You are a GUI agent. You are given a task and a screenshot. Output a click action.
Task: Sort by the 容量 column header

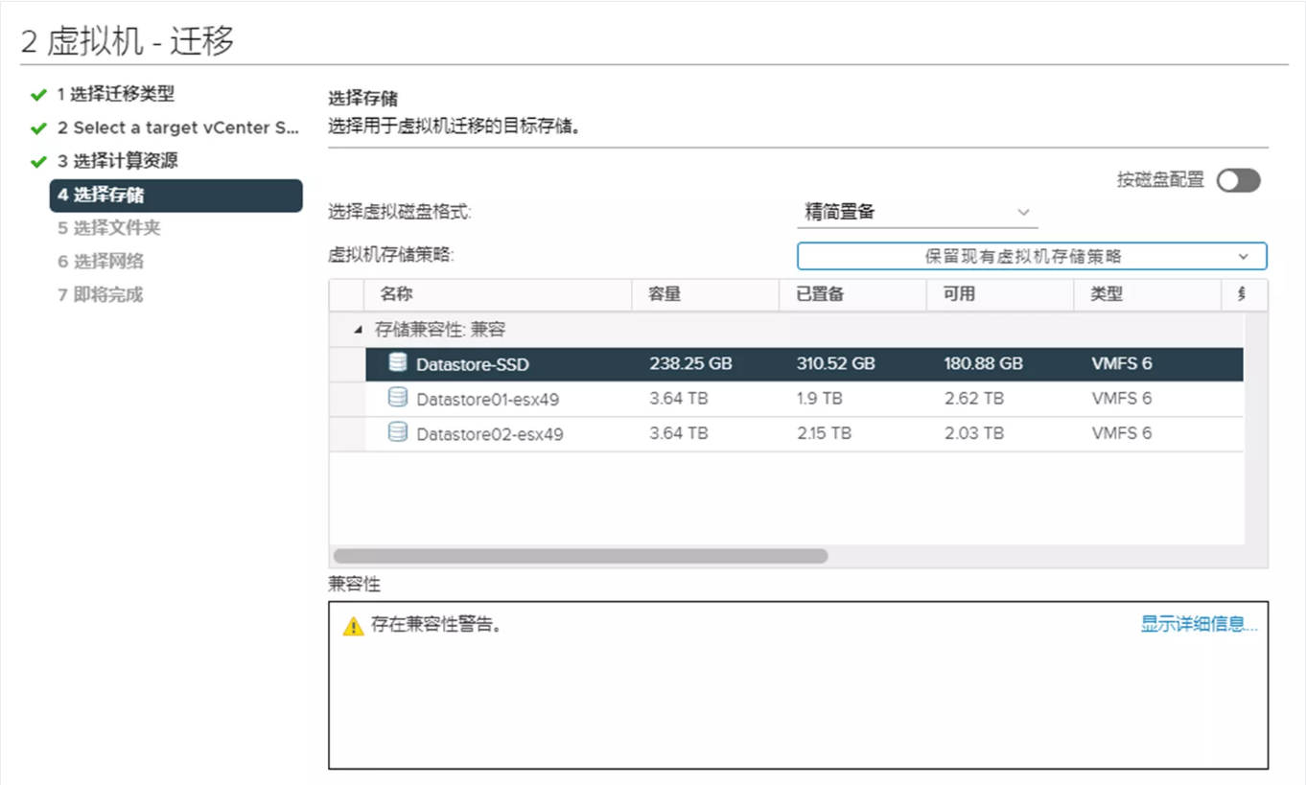tap(665, 294)
